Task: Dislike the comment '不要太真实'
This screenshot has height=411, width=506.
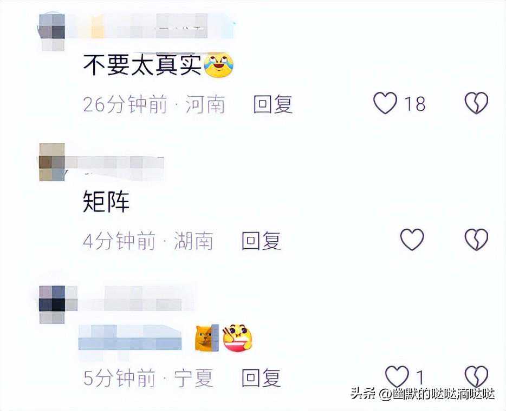Action: (x=476, y=103)
